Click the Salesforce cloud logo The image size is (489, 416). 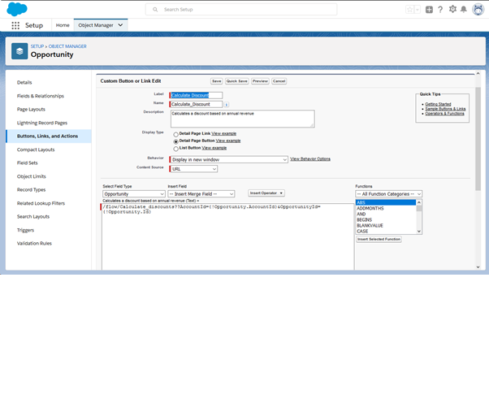(x=16, y=9)
